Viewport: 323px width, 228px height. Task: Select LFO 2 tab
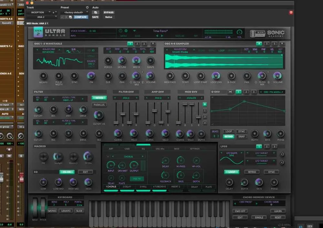click(266, 146)
